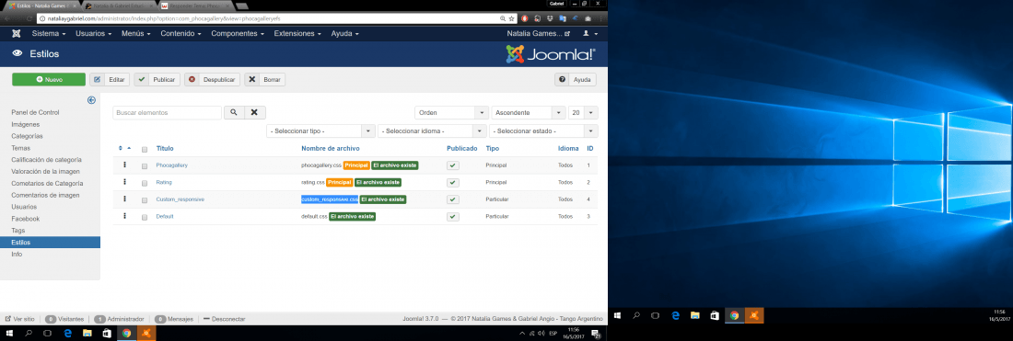Open the Orden sort field dropdown
1013x341 pixels.
[x=451, y=112]
